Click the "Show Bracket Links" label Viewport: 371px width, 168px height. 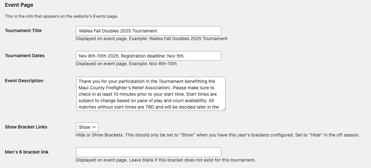(x=26, y=127)
